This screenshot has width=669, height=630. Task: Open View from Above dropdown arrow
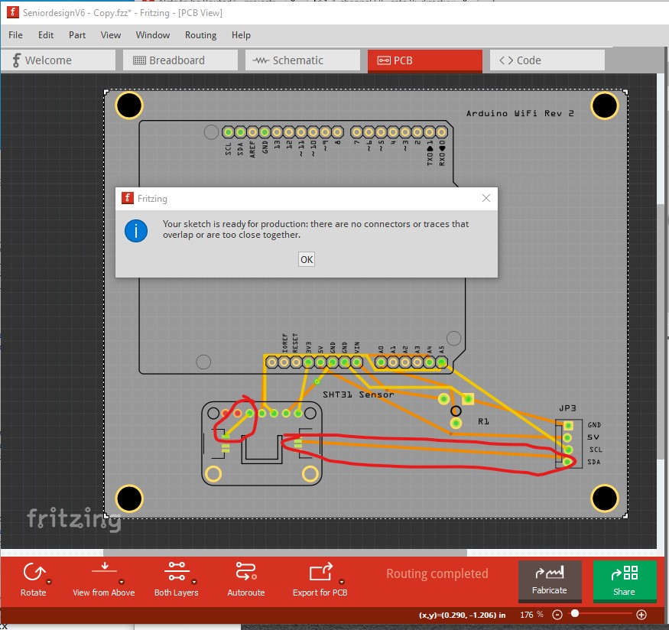pyautogui.click(x=122, y=583)
